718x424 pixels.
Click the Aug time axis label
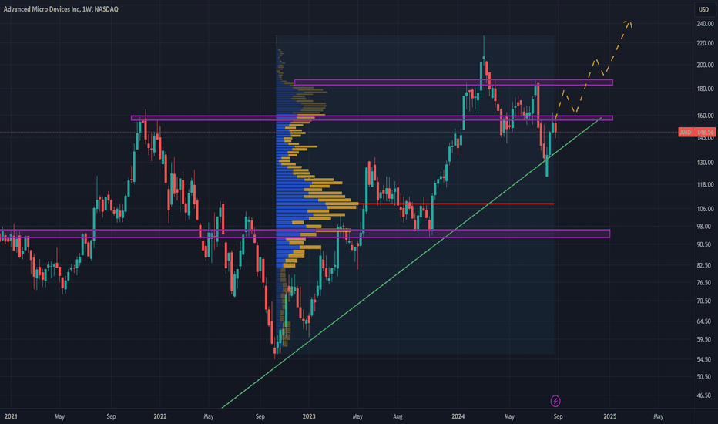coord(398,416)
